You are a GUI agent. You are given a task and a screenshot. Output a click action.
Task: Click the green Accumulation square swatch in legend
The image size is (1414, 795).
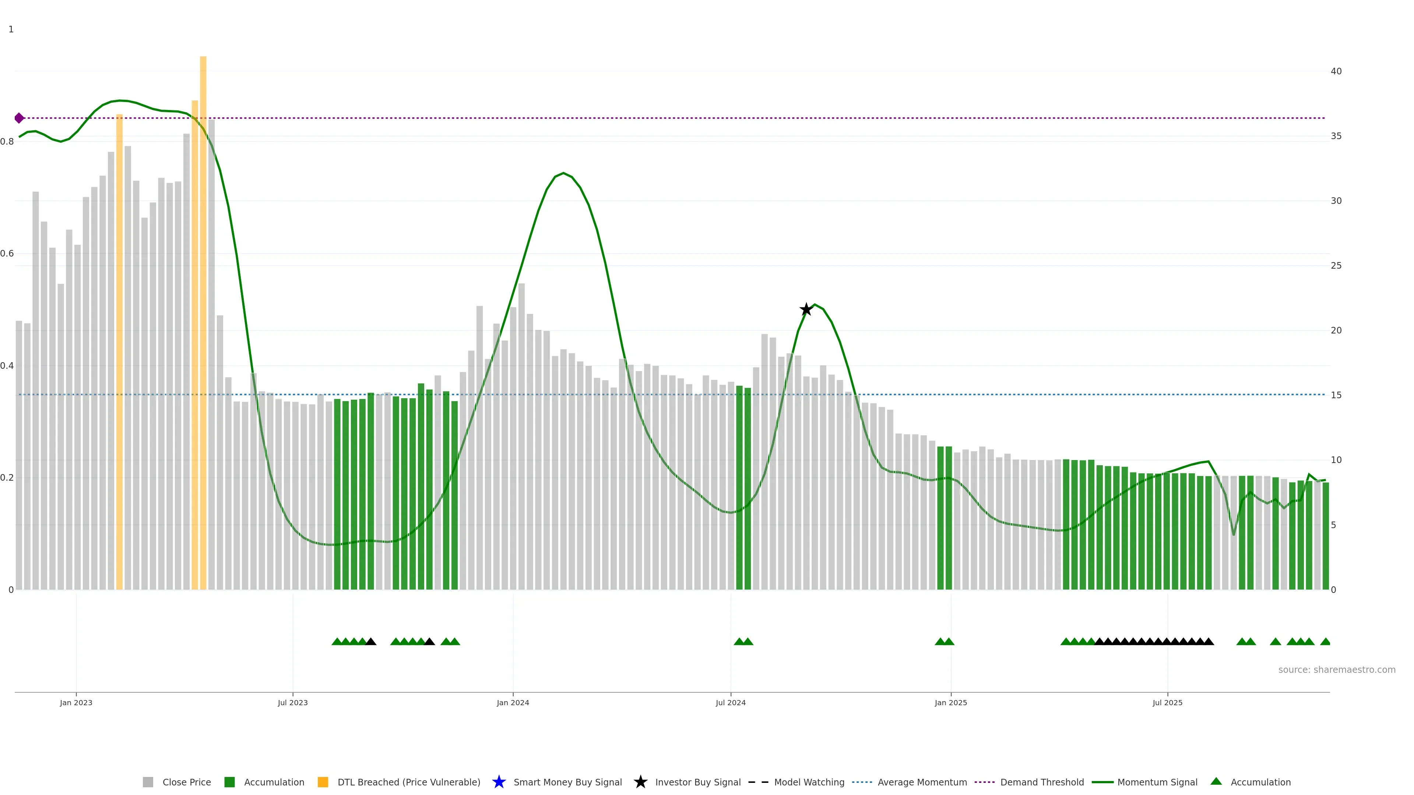[x=229, y=782]
